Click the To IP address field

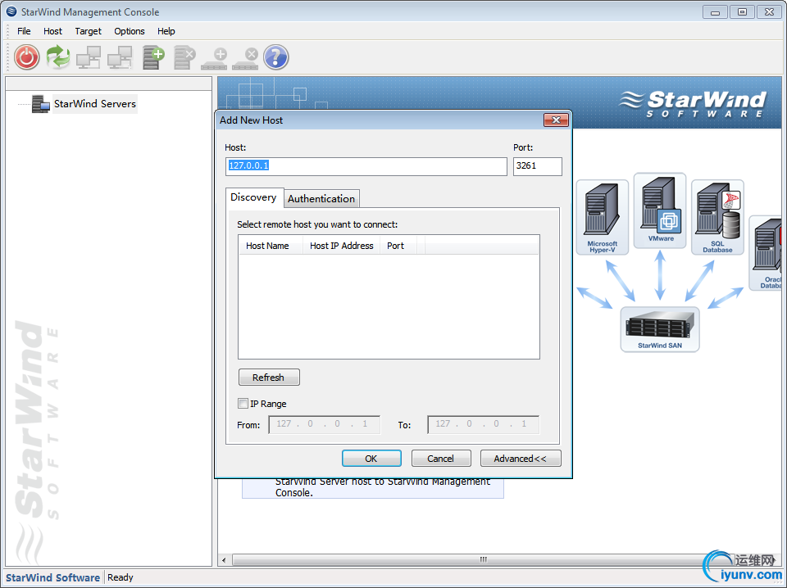[484, 424]
